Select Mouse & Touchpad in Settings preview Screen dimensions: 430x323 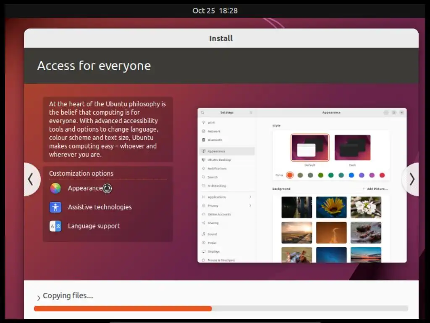(226, 260)
